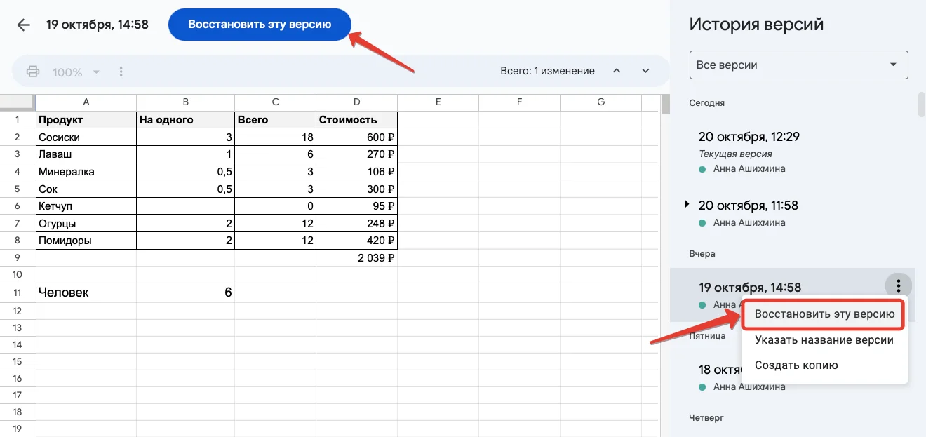Choose Восстановить эту версию in the context menu

coord(823,314)
